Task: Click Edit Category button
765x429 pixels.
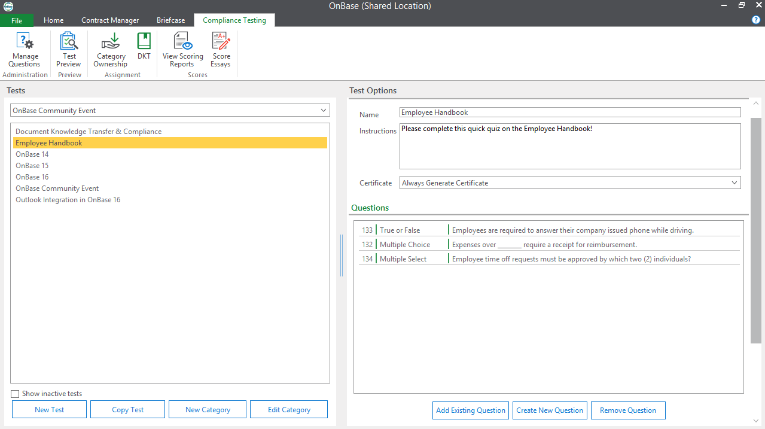Action: [x=289, y=409]
